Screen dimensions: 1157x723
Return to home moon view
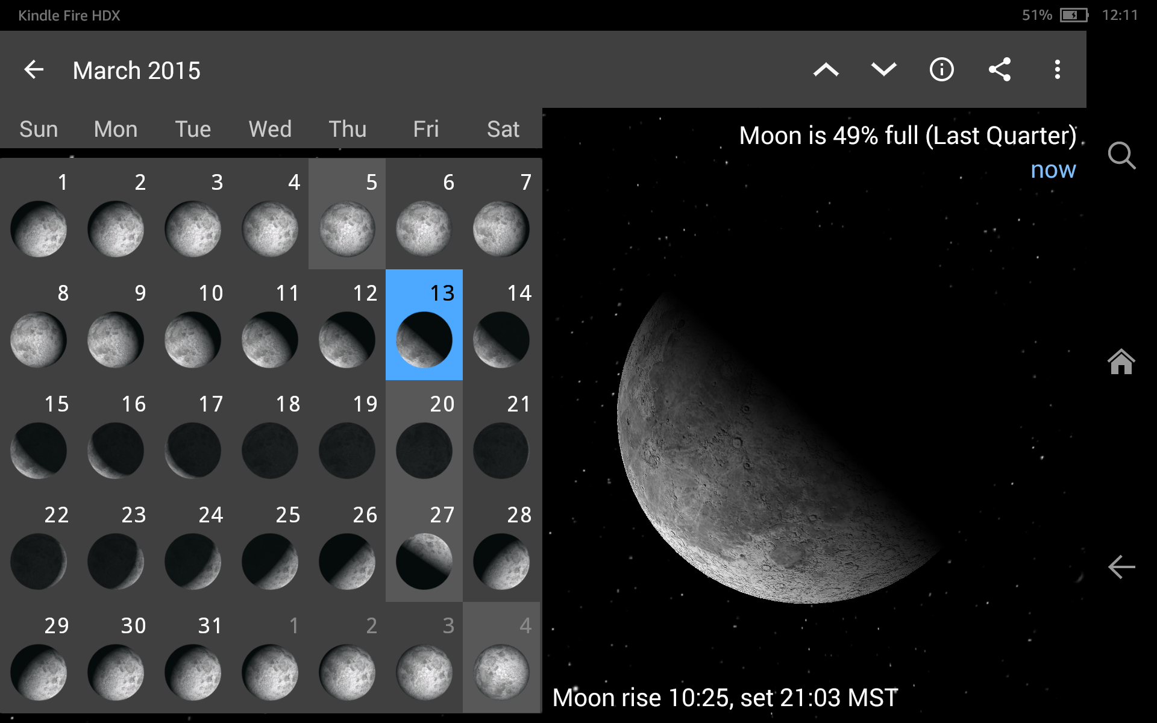(1121, 362)
